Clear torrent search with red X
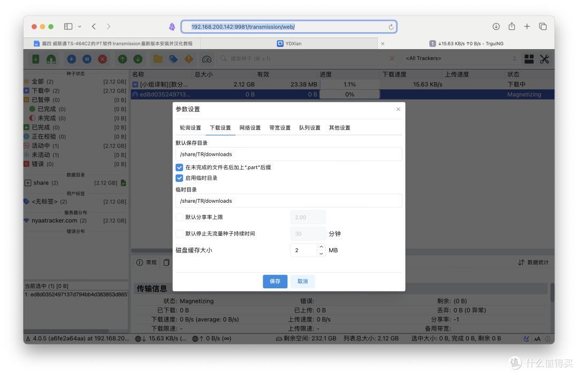 tap(392, 58)
